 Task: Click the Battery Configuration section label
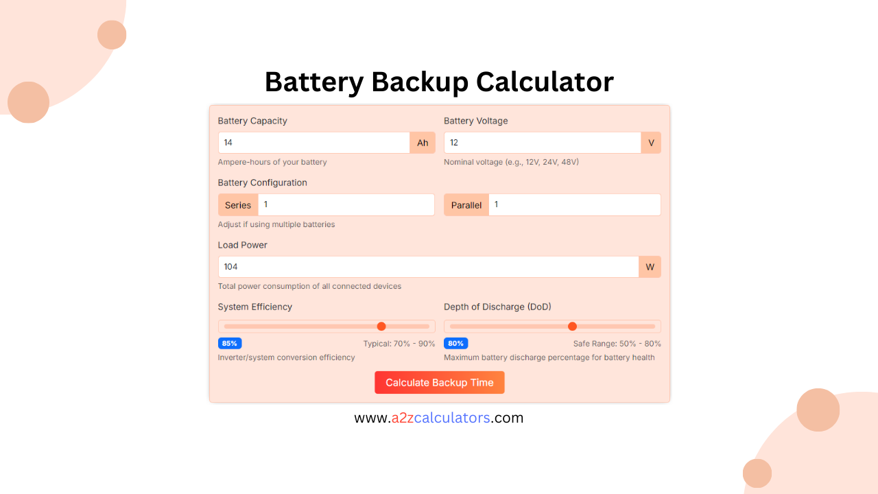[x=262, y=183]
